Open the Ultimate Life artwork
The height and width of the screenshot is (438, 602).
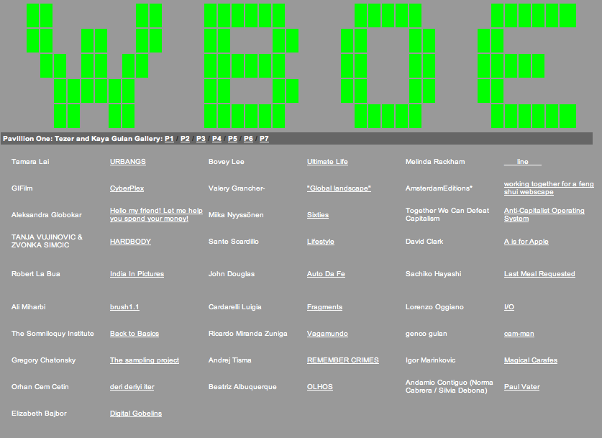pyautogui.click(x=327, y=162)
